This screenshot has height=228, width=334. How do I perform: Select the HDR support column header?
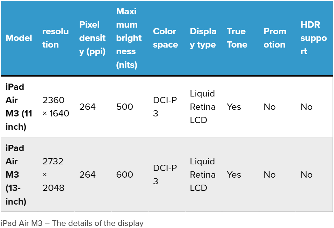[x=313, y=38]
